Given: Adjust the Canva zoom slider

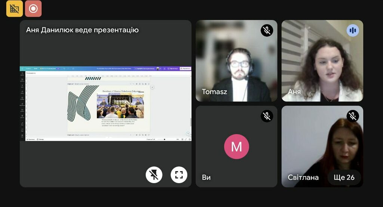Looking at the screenshot, I should click(165, 139).
